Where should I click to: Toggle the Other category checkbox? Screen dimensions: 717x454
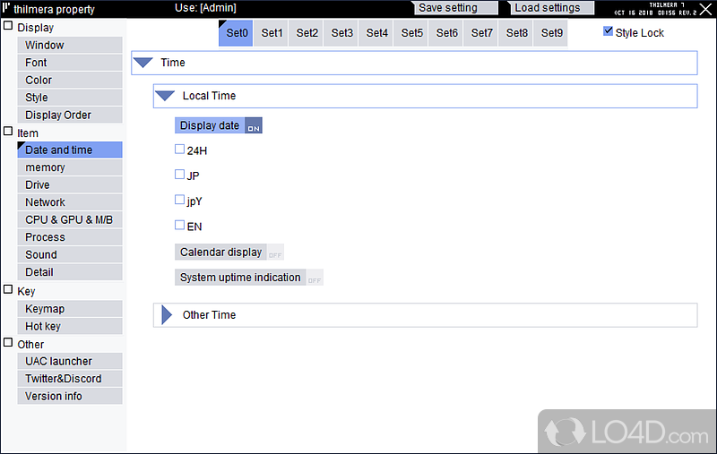click(x=8, y=343)
